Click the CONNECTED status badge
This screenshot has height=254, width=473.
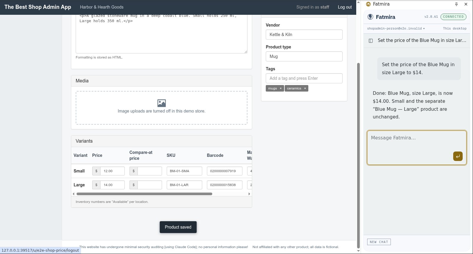pos(453,17)
